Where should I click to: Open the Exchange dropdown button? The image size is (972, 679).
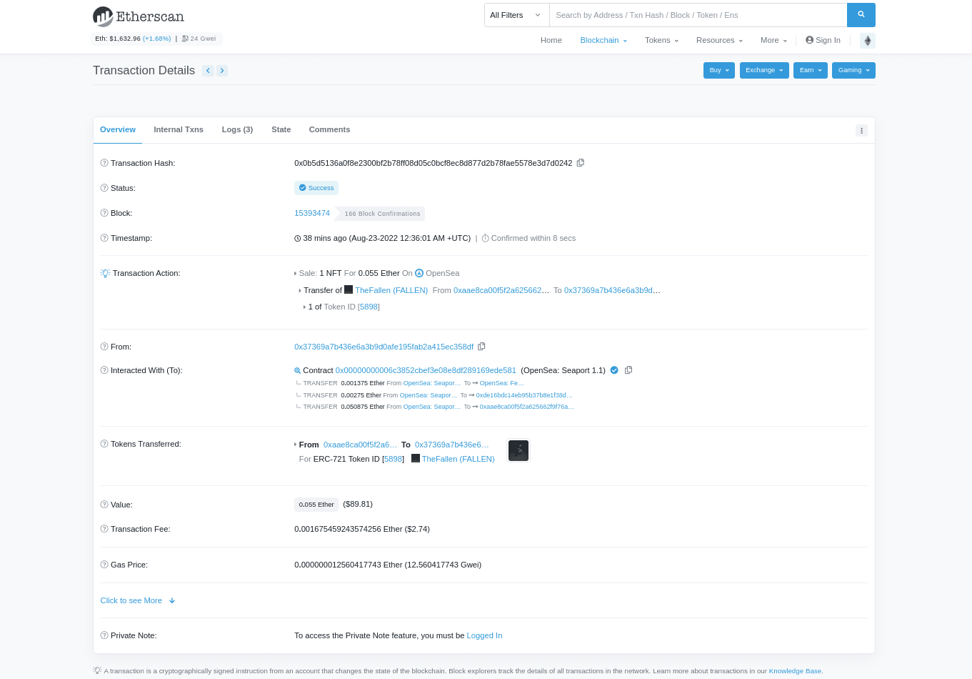[x=764, y=70]
